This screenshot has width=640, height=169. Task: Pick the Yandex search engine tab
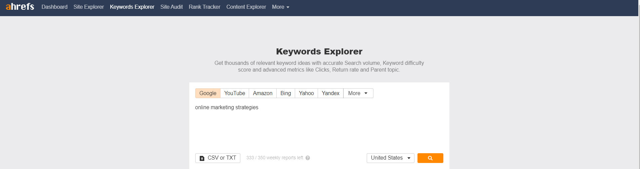click(x=330, y=93)
